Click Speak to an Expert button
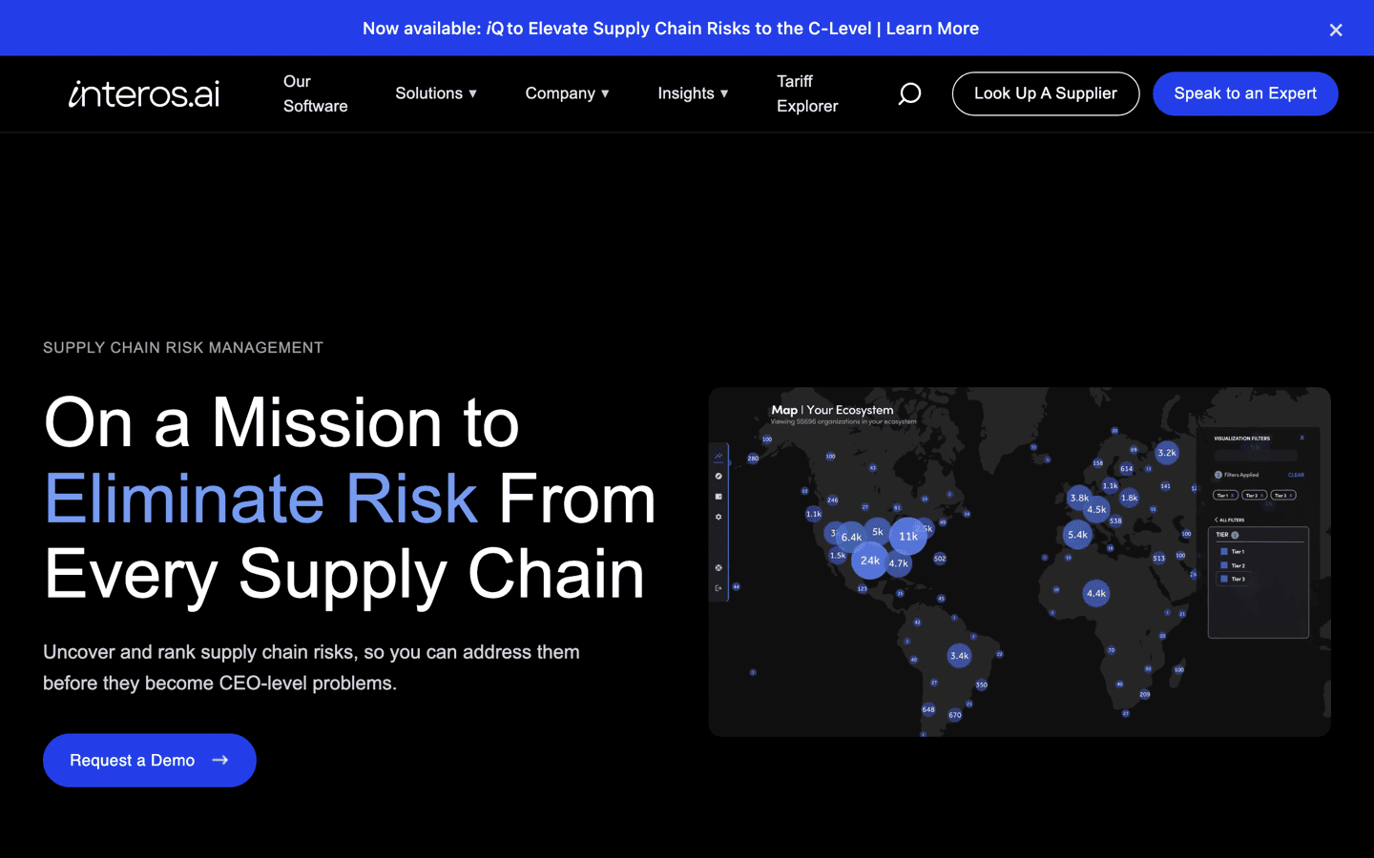 point(1245,93)
